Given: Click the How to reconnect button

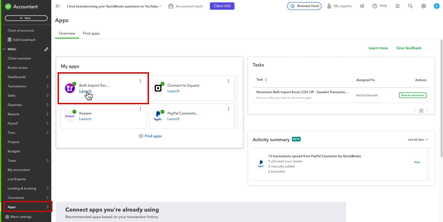Looking at the screenshot, I should pos(412,95).
